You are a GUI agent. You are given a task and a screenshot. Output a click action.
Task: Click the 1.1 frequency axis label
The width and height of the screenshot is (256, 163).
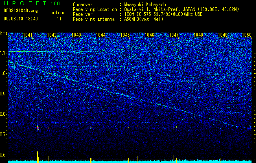click(x=3, y=53)
